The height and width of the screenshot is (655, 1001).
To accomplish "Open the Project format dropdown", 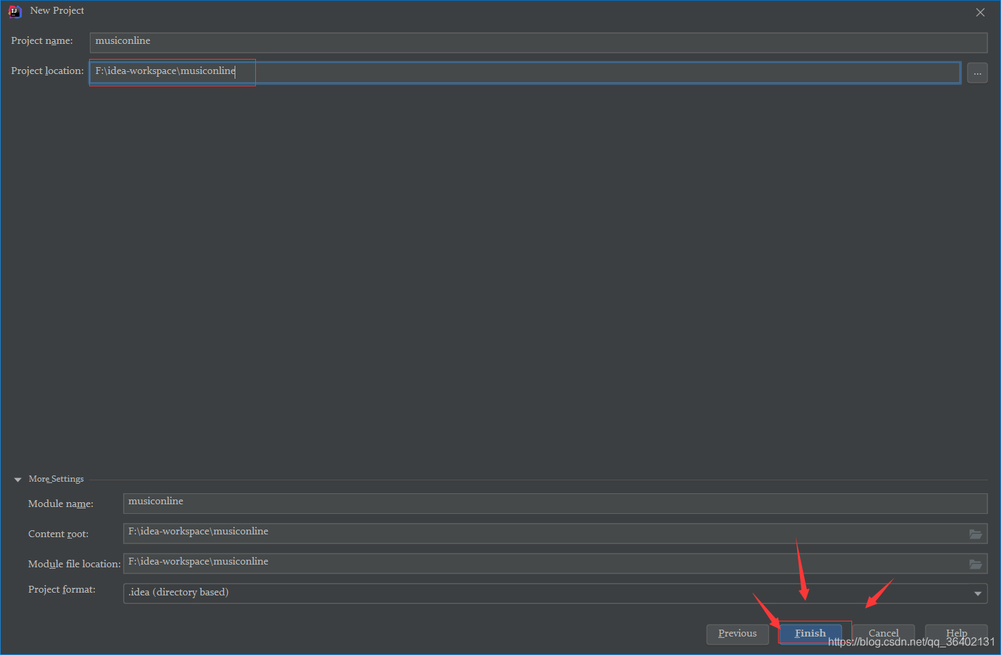I will point(555,593).
